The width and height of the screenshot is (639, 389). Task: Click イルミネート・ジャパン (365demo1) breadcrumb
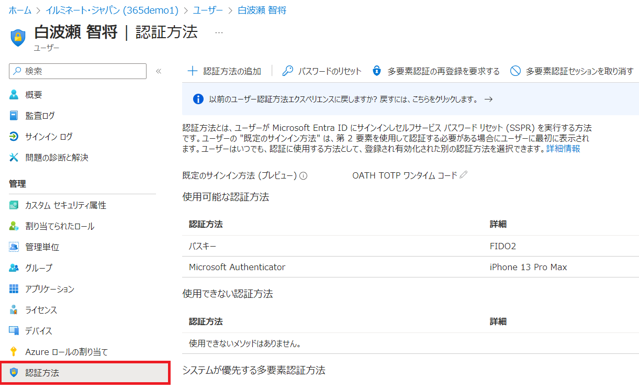coord(112,10)
